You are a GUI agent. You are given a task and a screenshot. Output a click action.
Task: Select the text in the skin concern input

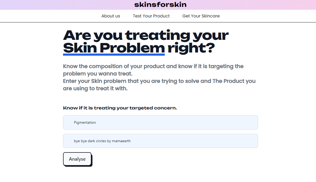click(85, 122)
